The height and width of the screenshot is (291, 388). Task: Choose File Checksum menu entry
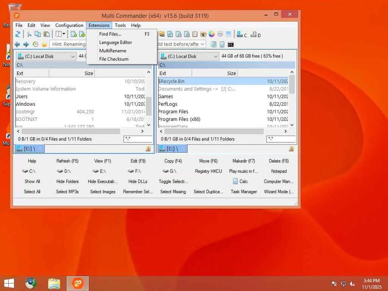coord(114,59)
